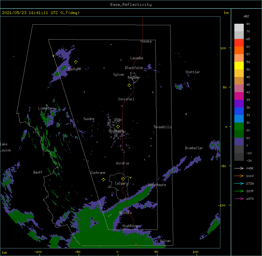
Task: Click the white 04DK arrow icon
Action: click(x=239, y=168)
